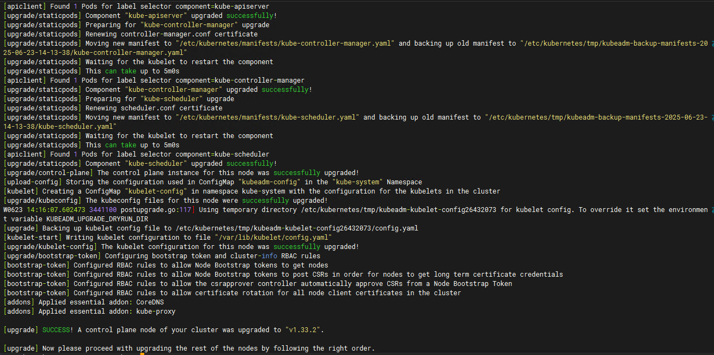Click RBAC line about 'certificate rotation'
Screen dimensions: 714x355
tap(232, 292)
